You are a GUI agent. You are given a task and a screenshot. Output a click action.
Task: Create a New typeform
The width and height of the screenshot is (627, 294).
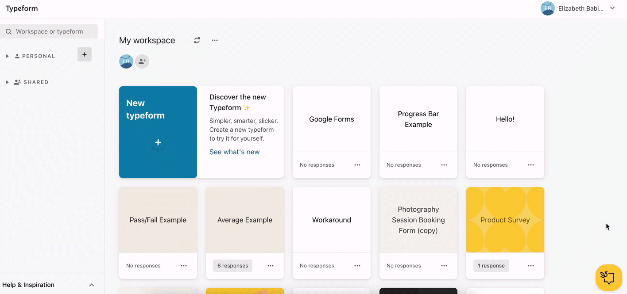coord(158,132)
